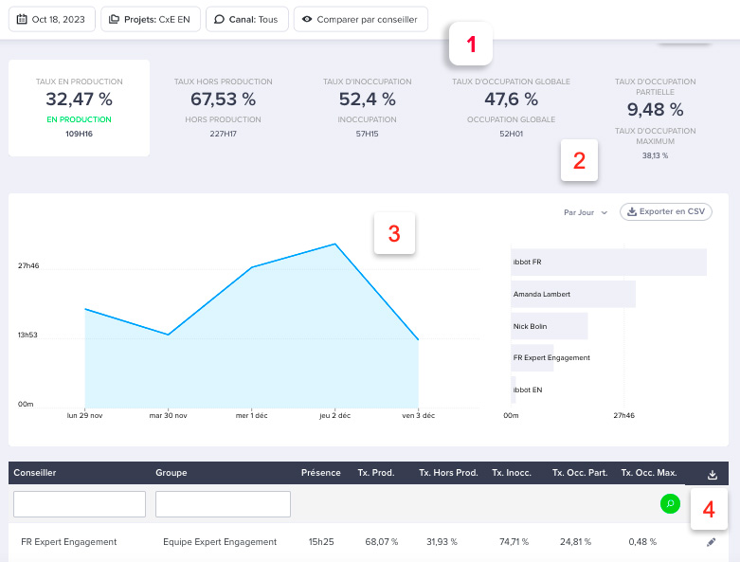
Task: Toggle Comparer par conseiller view
Action: click(360, 19)
